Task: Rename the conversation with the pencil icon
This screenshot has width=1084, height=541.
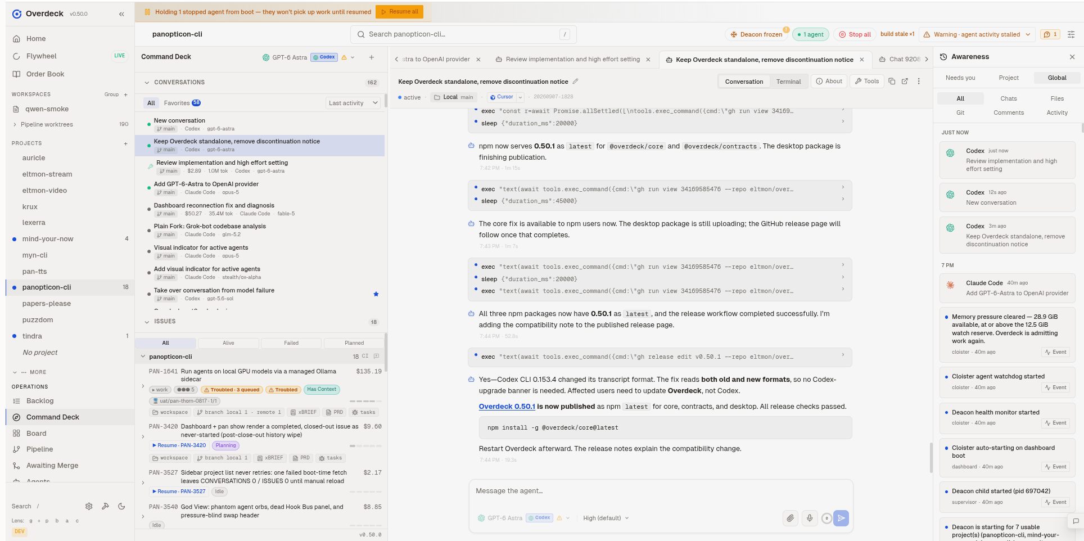Action: pyautogui.click(x=575, y=82)
